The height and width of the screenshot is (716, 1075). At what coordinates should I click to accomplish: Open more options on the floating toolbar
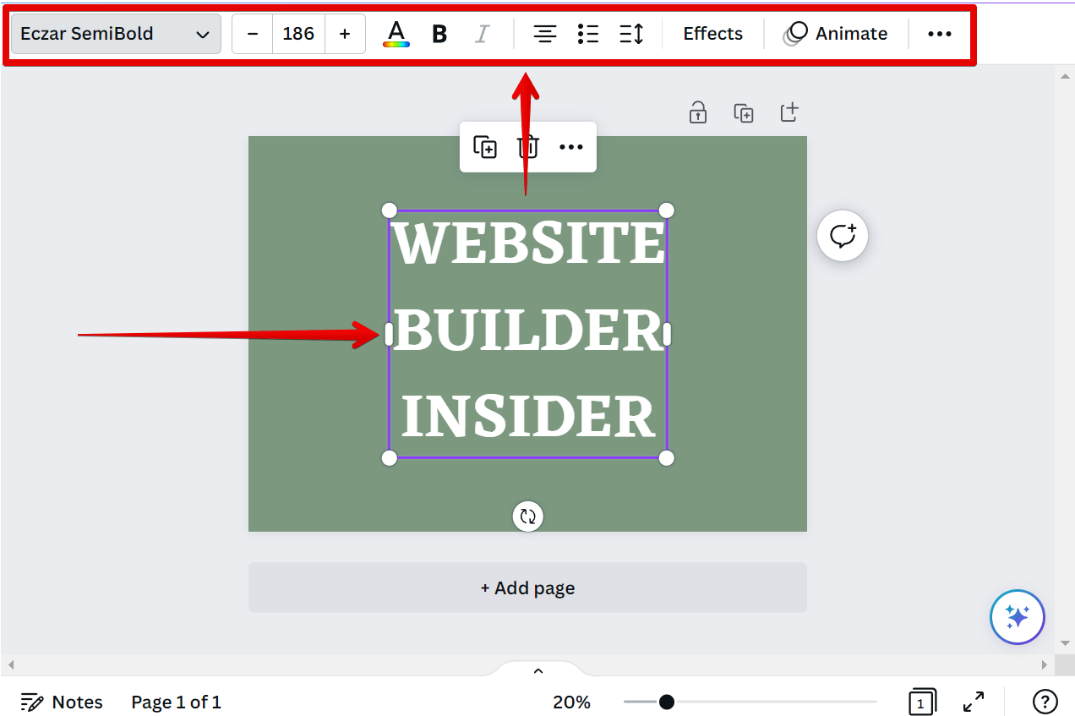click(570, 146)
